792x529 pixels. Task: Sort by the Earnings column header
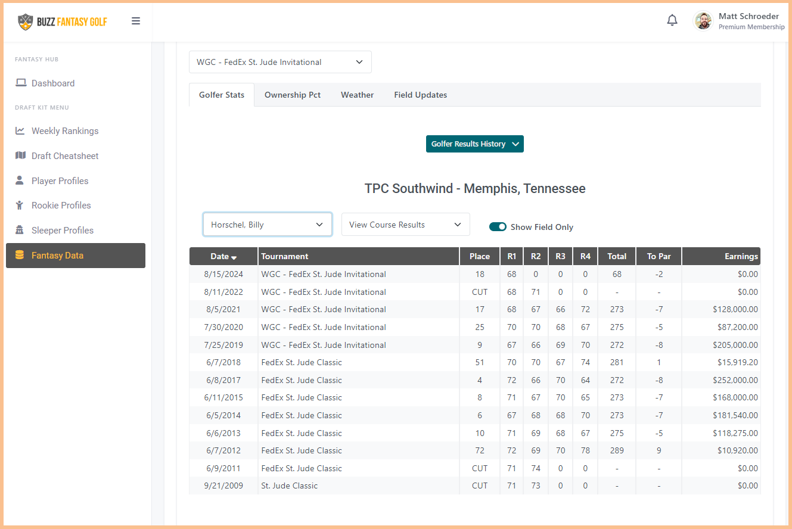click(x=722, y=256)
